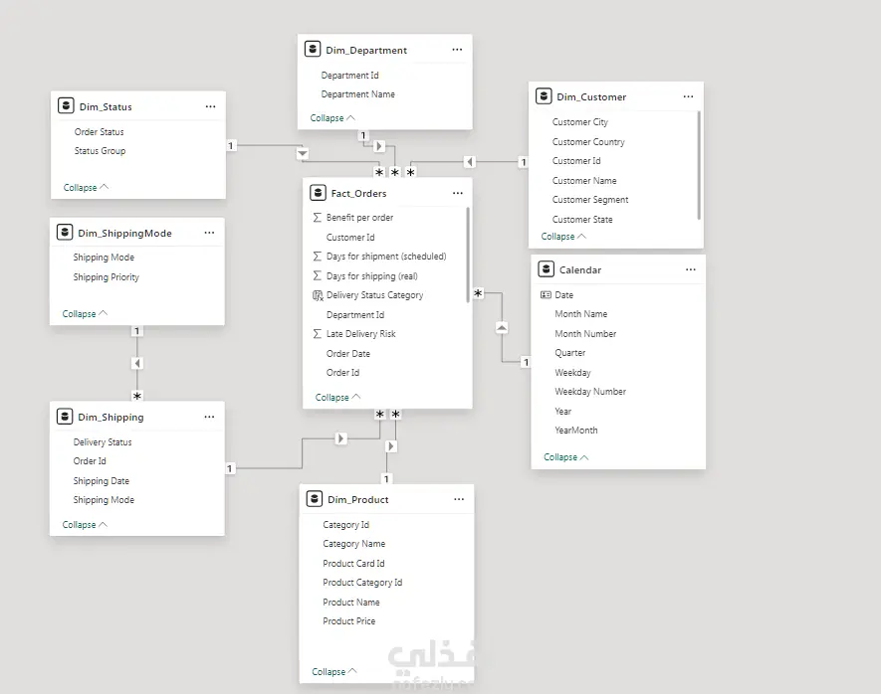Click the Dim_Department table icon
Screen dimensions: 881x694
313,50
